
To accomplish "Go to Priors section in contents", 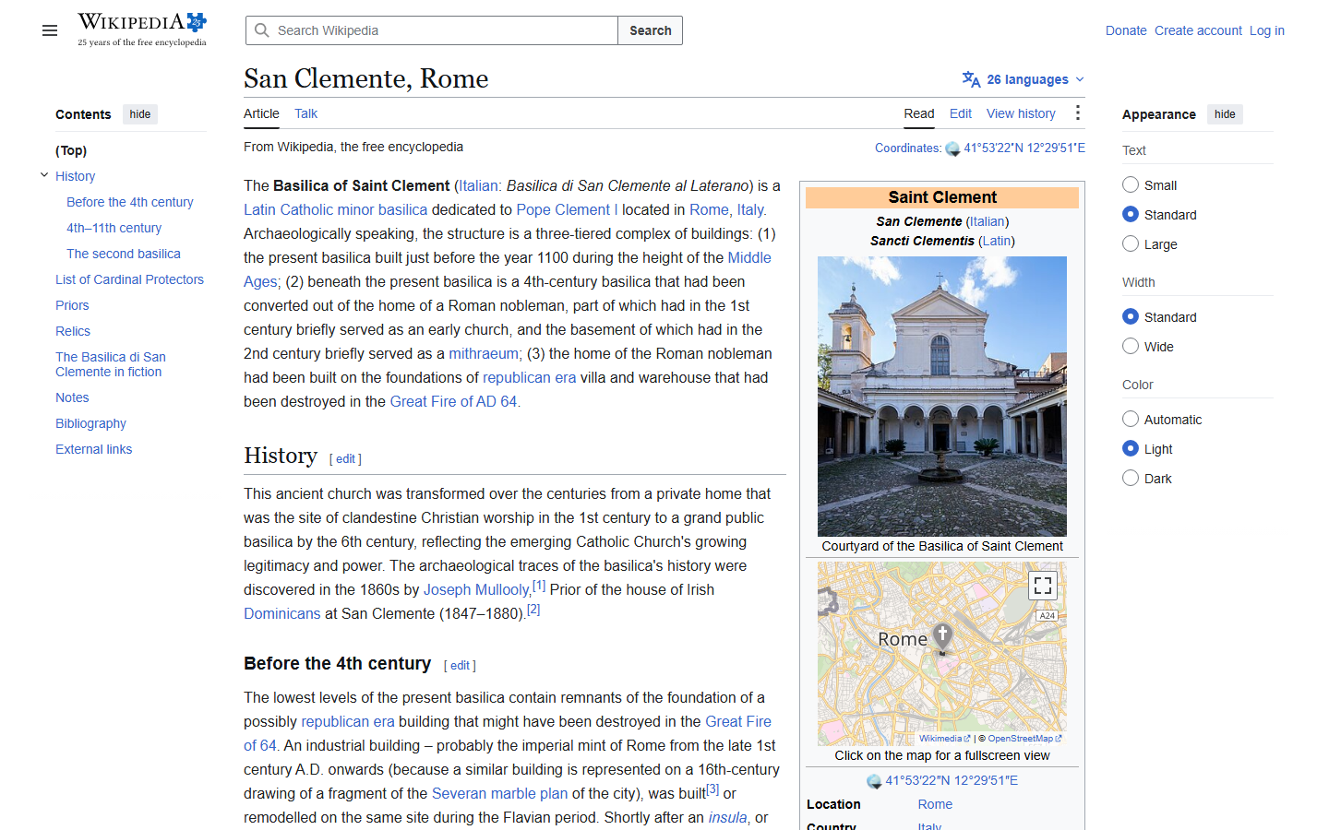I will tap(72, 305).
